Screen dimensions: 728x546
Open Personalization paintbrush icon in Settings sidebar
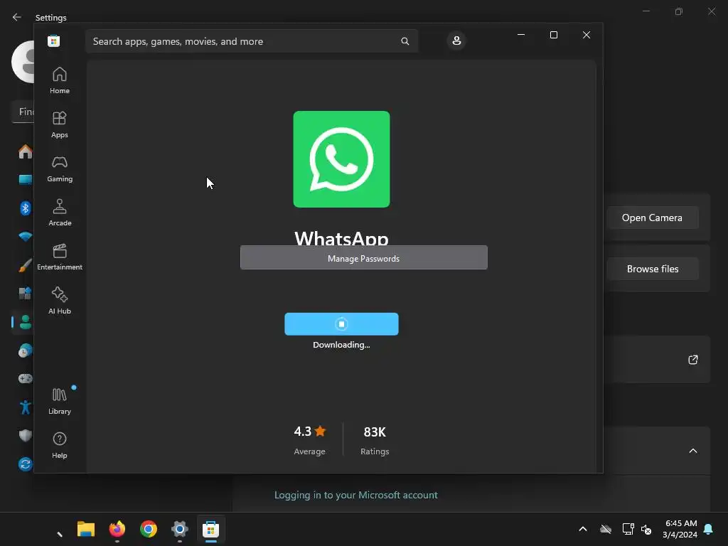(25, 265)
